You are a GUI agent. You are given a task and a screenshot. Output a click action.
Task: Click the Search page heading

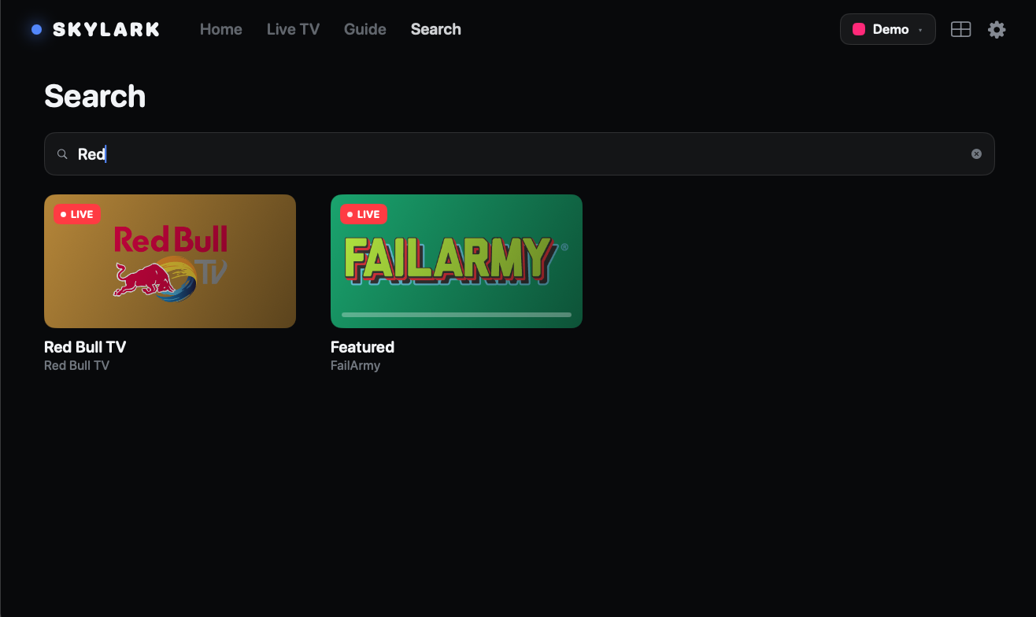(x=95, y=96)
